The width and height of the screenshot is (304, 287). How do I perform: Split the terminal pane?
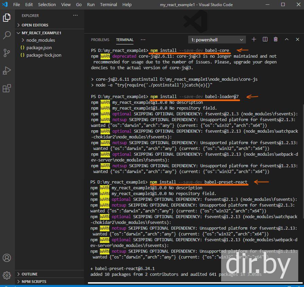[x=265, y=40]
